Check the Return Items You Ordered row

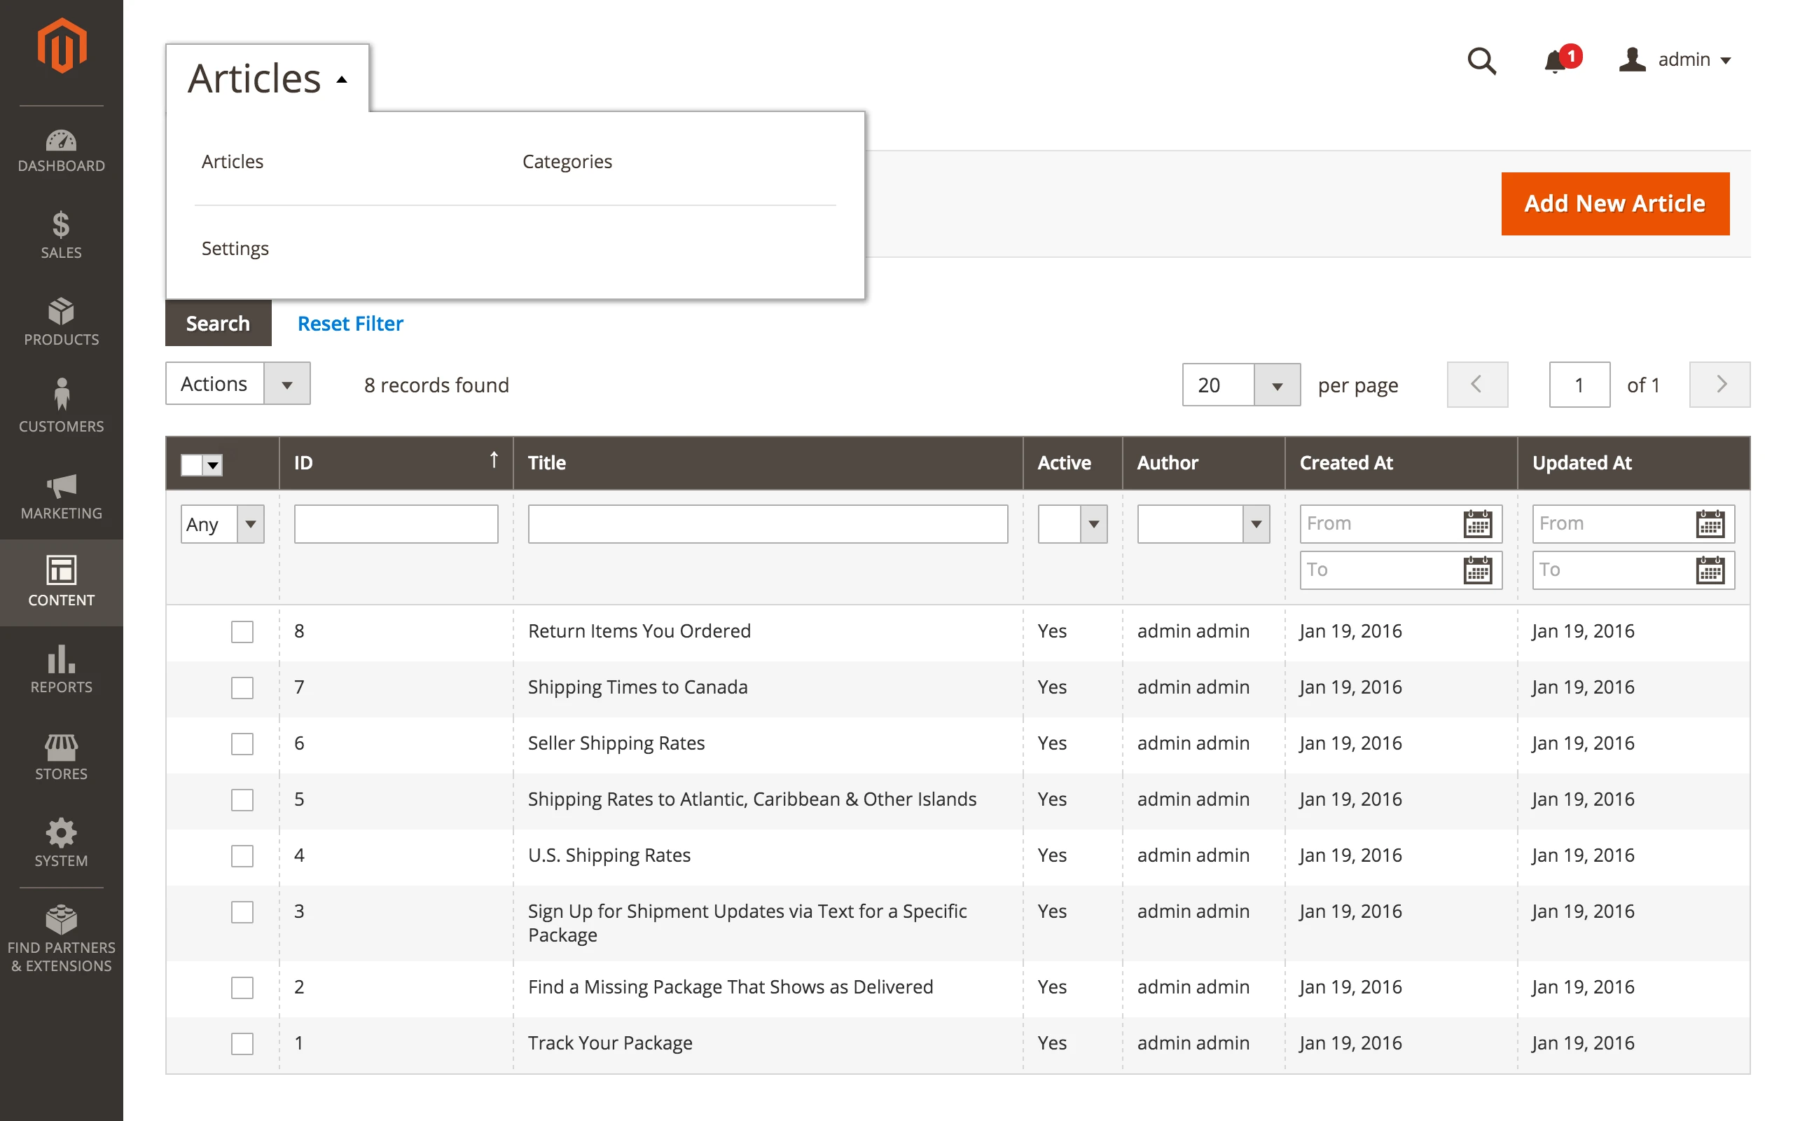pos(242,632)
